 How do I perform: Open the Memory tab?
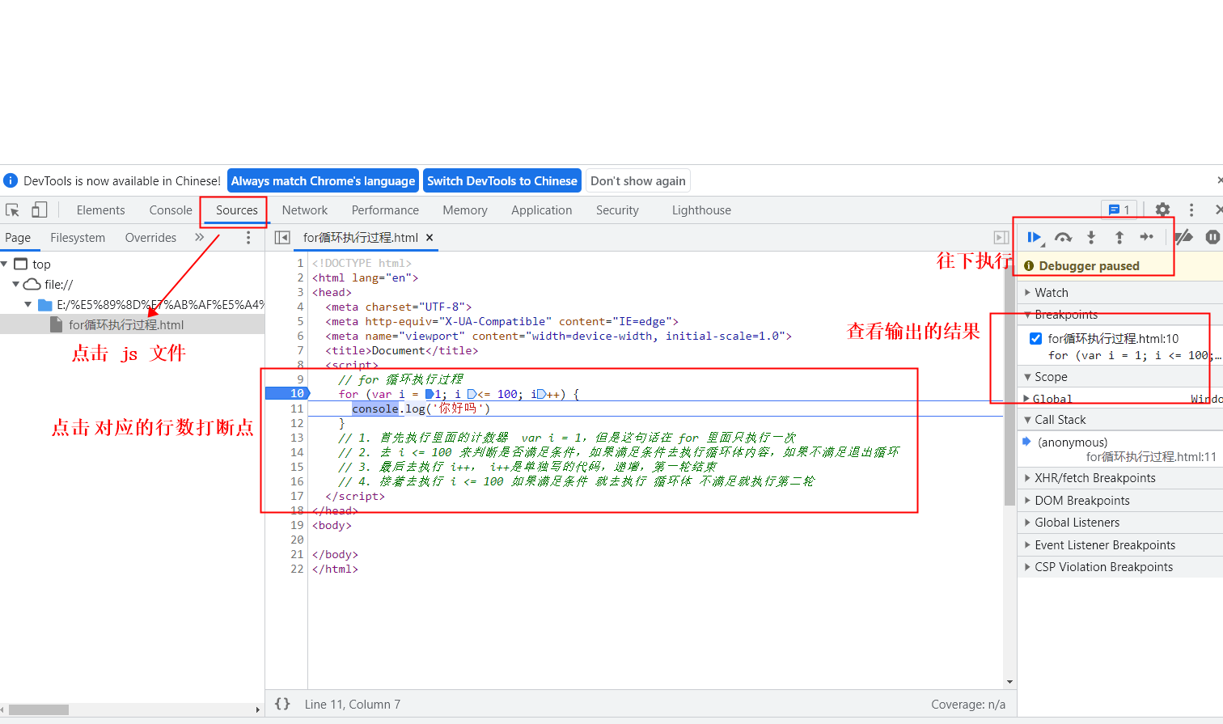465,210
